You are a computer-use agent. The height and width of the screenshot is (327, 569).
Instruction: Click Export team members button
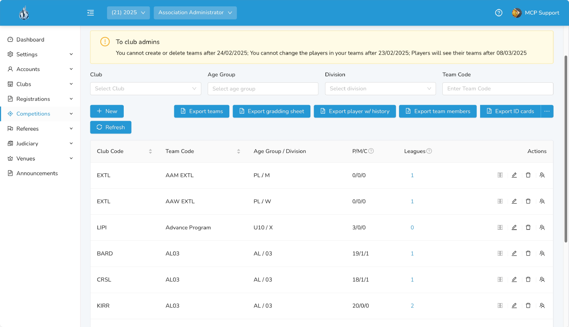[x=438, y=111]
